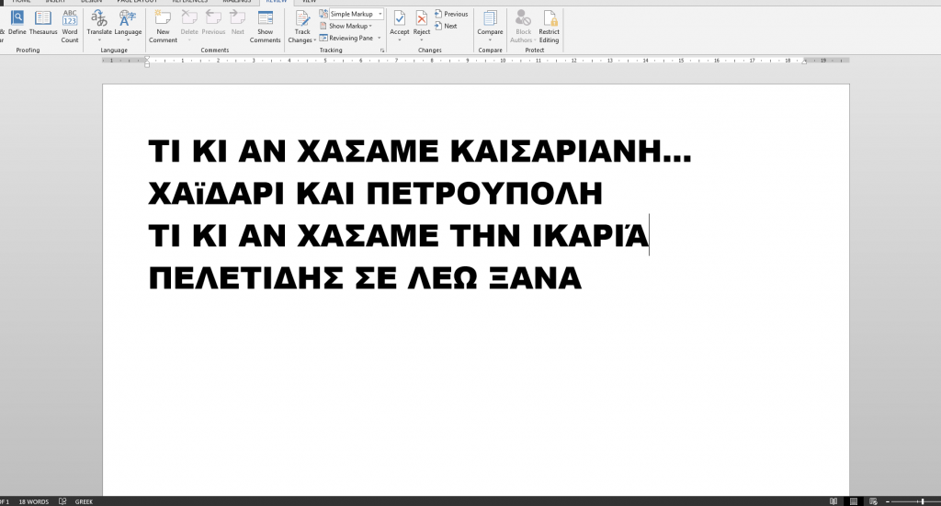
Task: Click the word ΚΑΙΣΑΡΙΑΝΗ in the document
Action: pos(556,152)
